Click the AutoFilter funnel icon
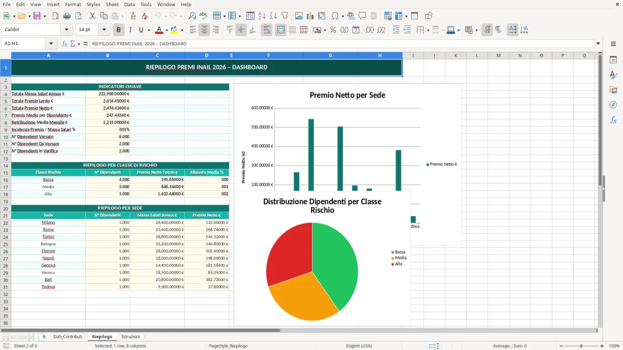The width and height of the screenshot is (623, 350). [x=285, y=16]
